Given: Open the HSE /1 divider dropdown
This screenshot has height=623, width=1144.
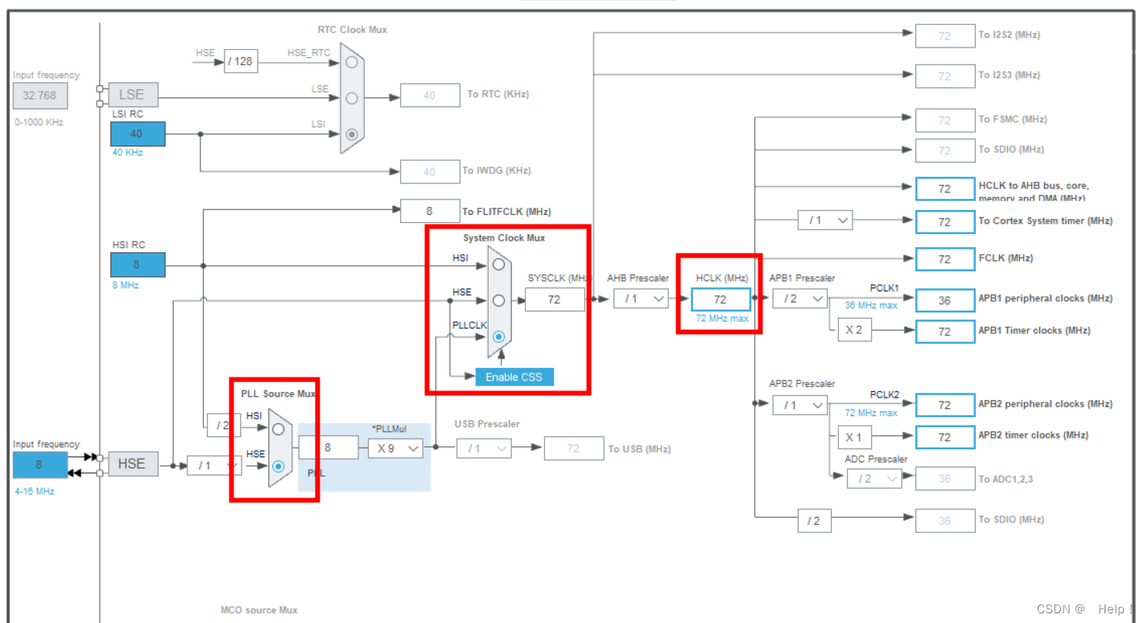Looking at the screenshot, I should pyautogui.click(x=214, y=465).
